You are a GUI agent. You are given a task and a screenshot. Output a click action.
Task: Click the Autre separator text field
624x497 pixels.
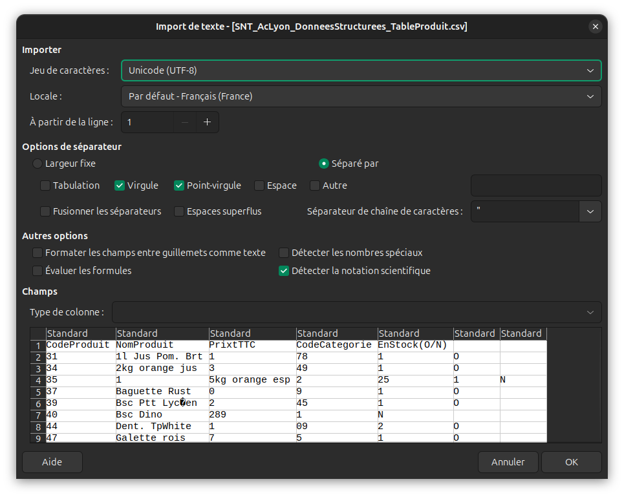[536, 185]
